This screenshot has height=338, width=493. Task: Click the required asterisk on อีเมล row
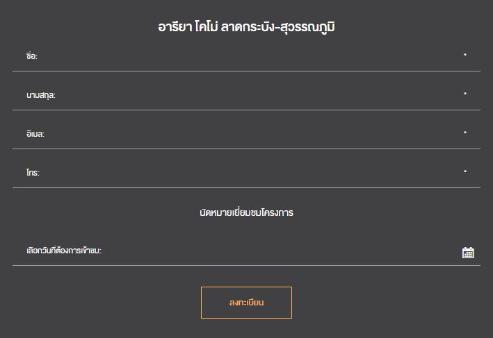pos(465,132)
